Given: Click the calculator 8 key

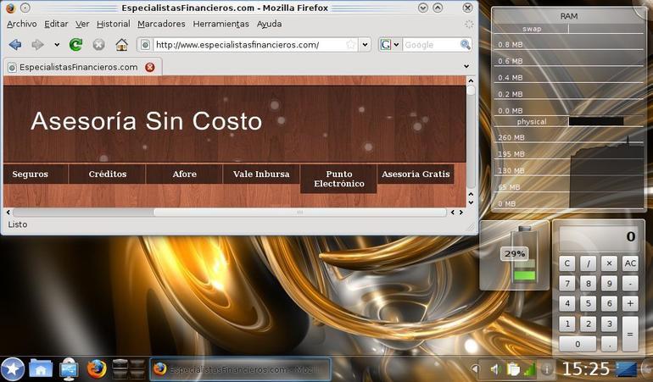Looking at the screenshot, I should [x=588, y=284].
